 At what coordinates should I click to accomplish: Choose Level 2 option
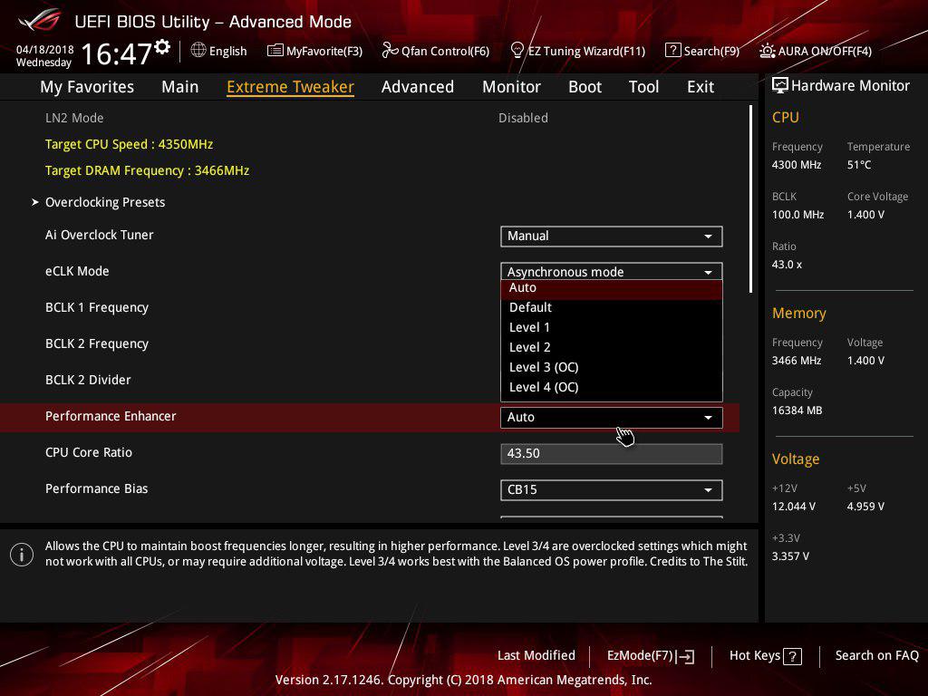pyautogui.click(x=612, y=347)
